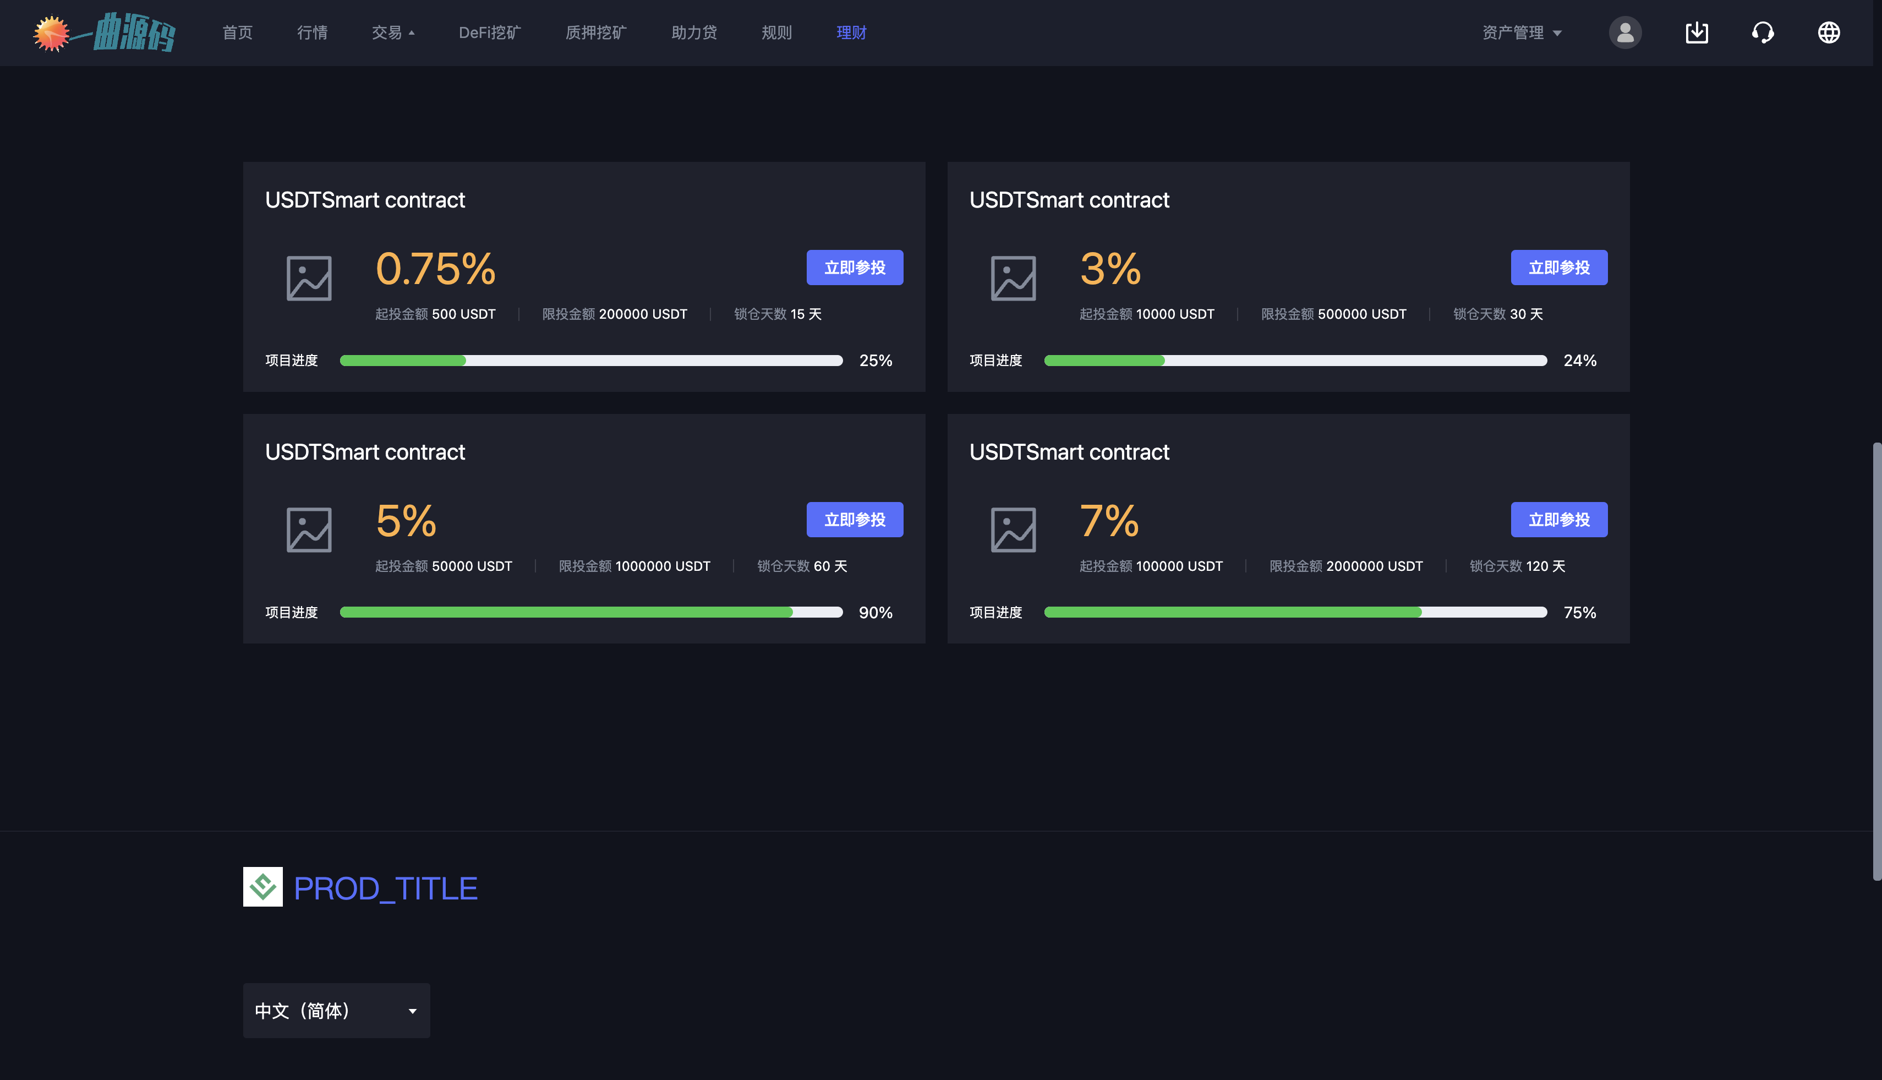1882x1080 pixels.
Task: Select the 理财 nav tab
Action: [x=851, y=32]
